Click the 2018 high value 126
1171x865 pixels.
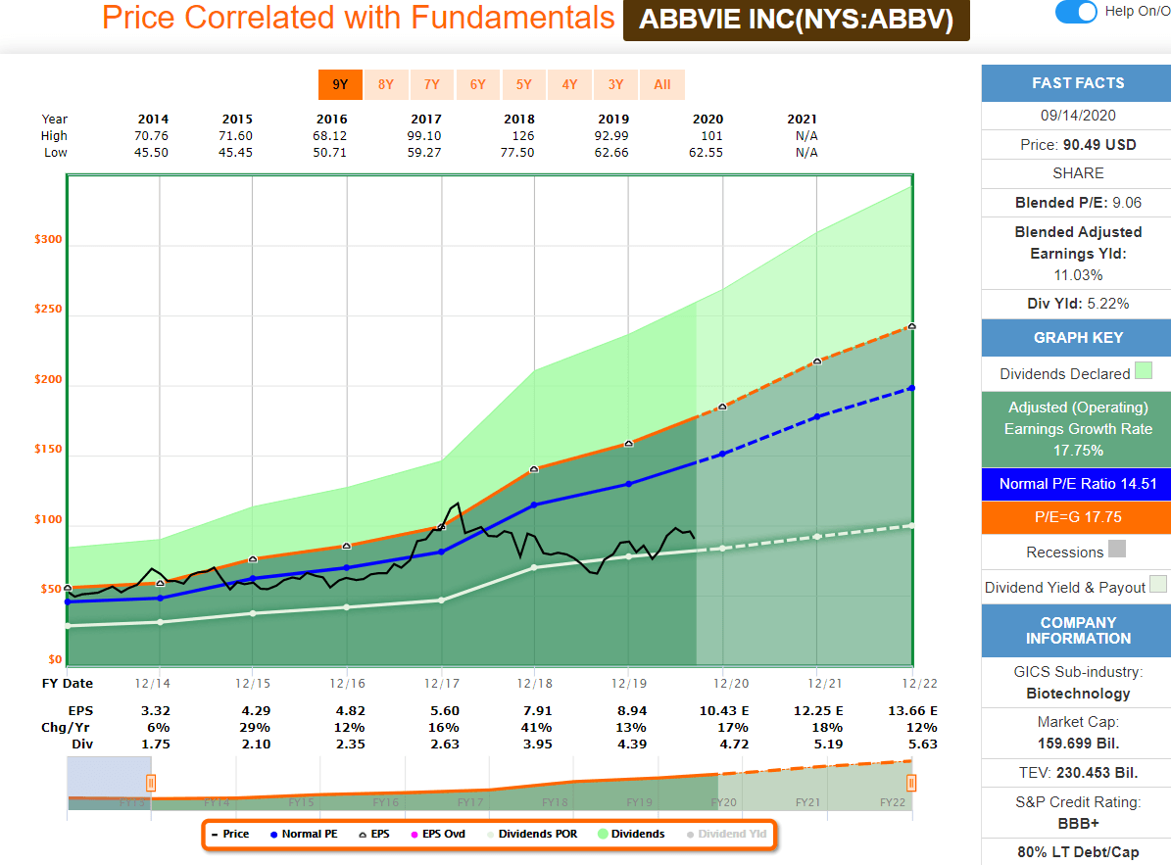522,136
